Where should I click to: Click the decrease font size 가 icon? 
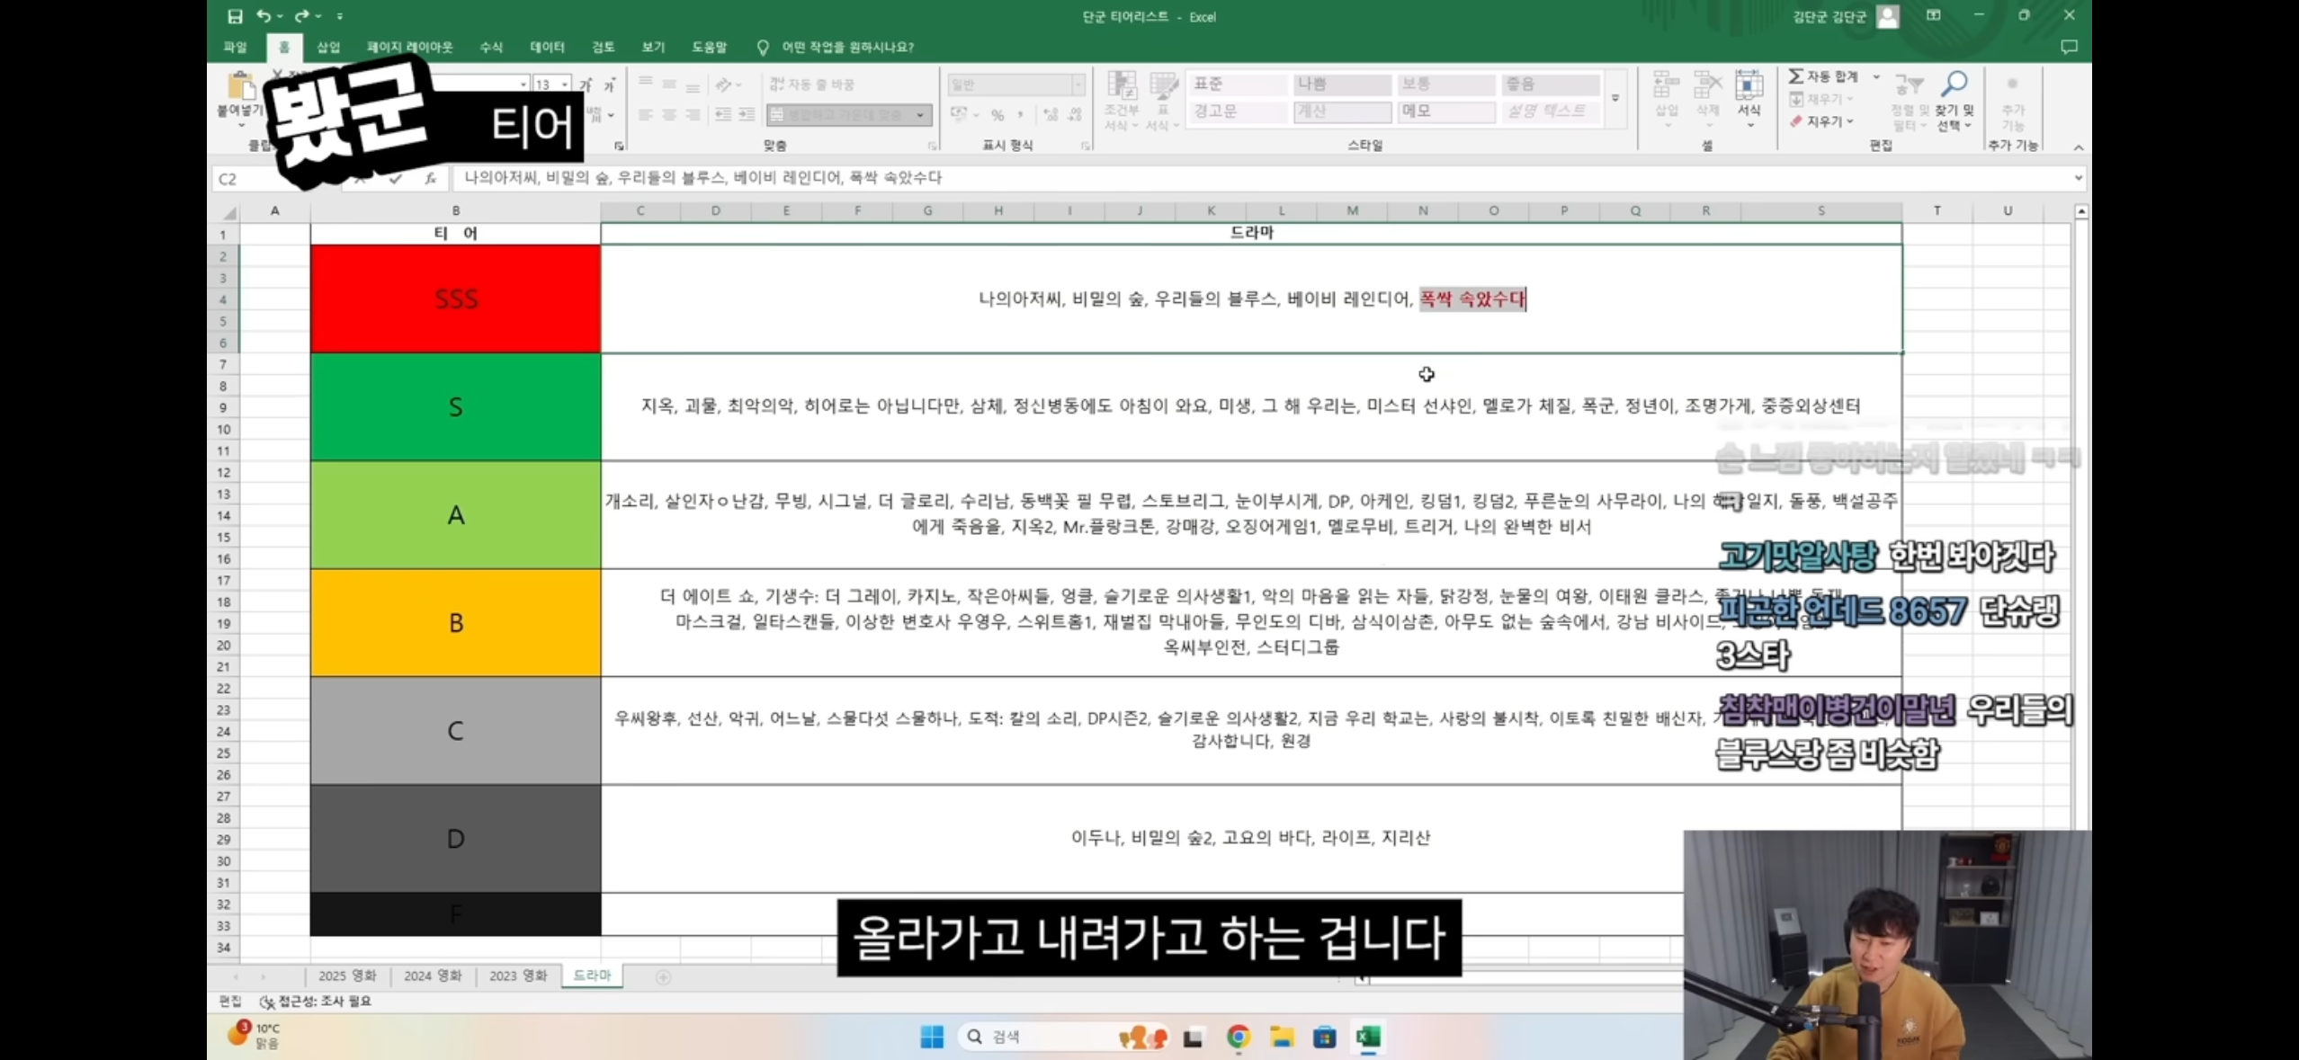pyautogui.click(x=610, y=85)
